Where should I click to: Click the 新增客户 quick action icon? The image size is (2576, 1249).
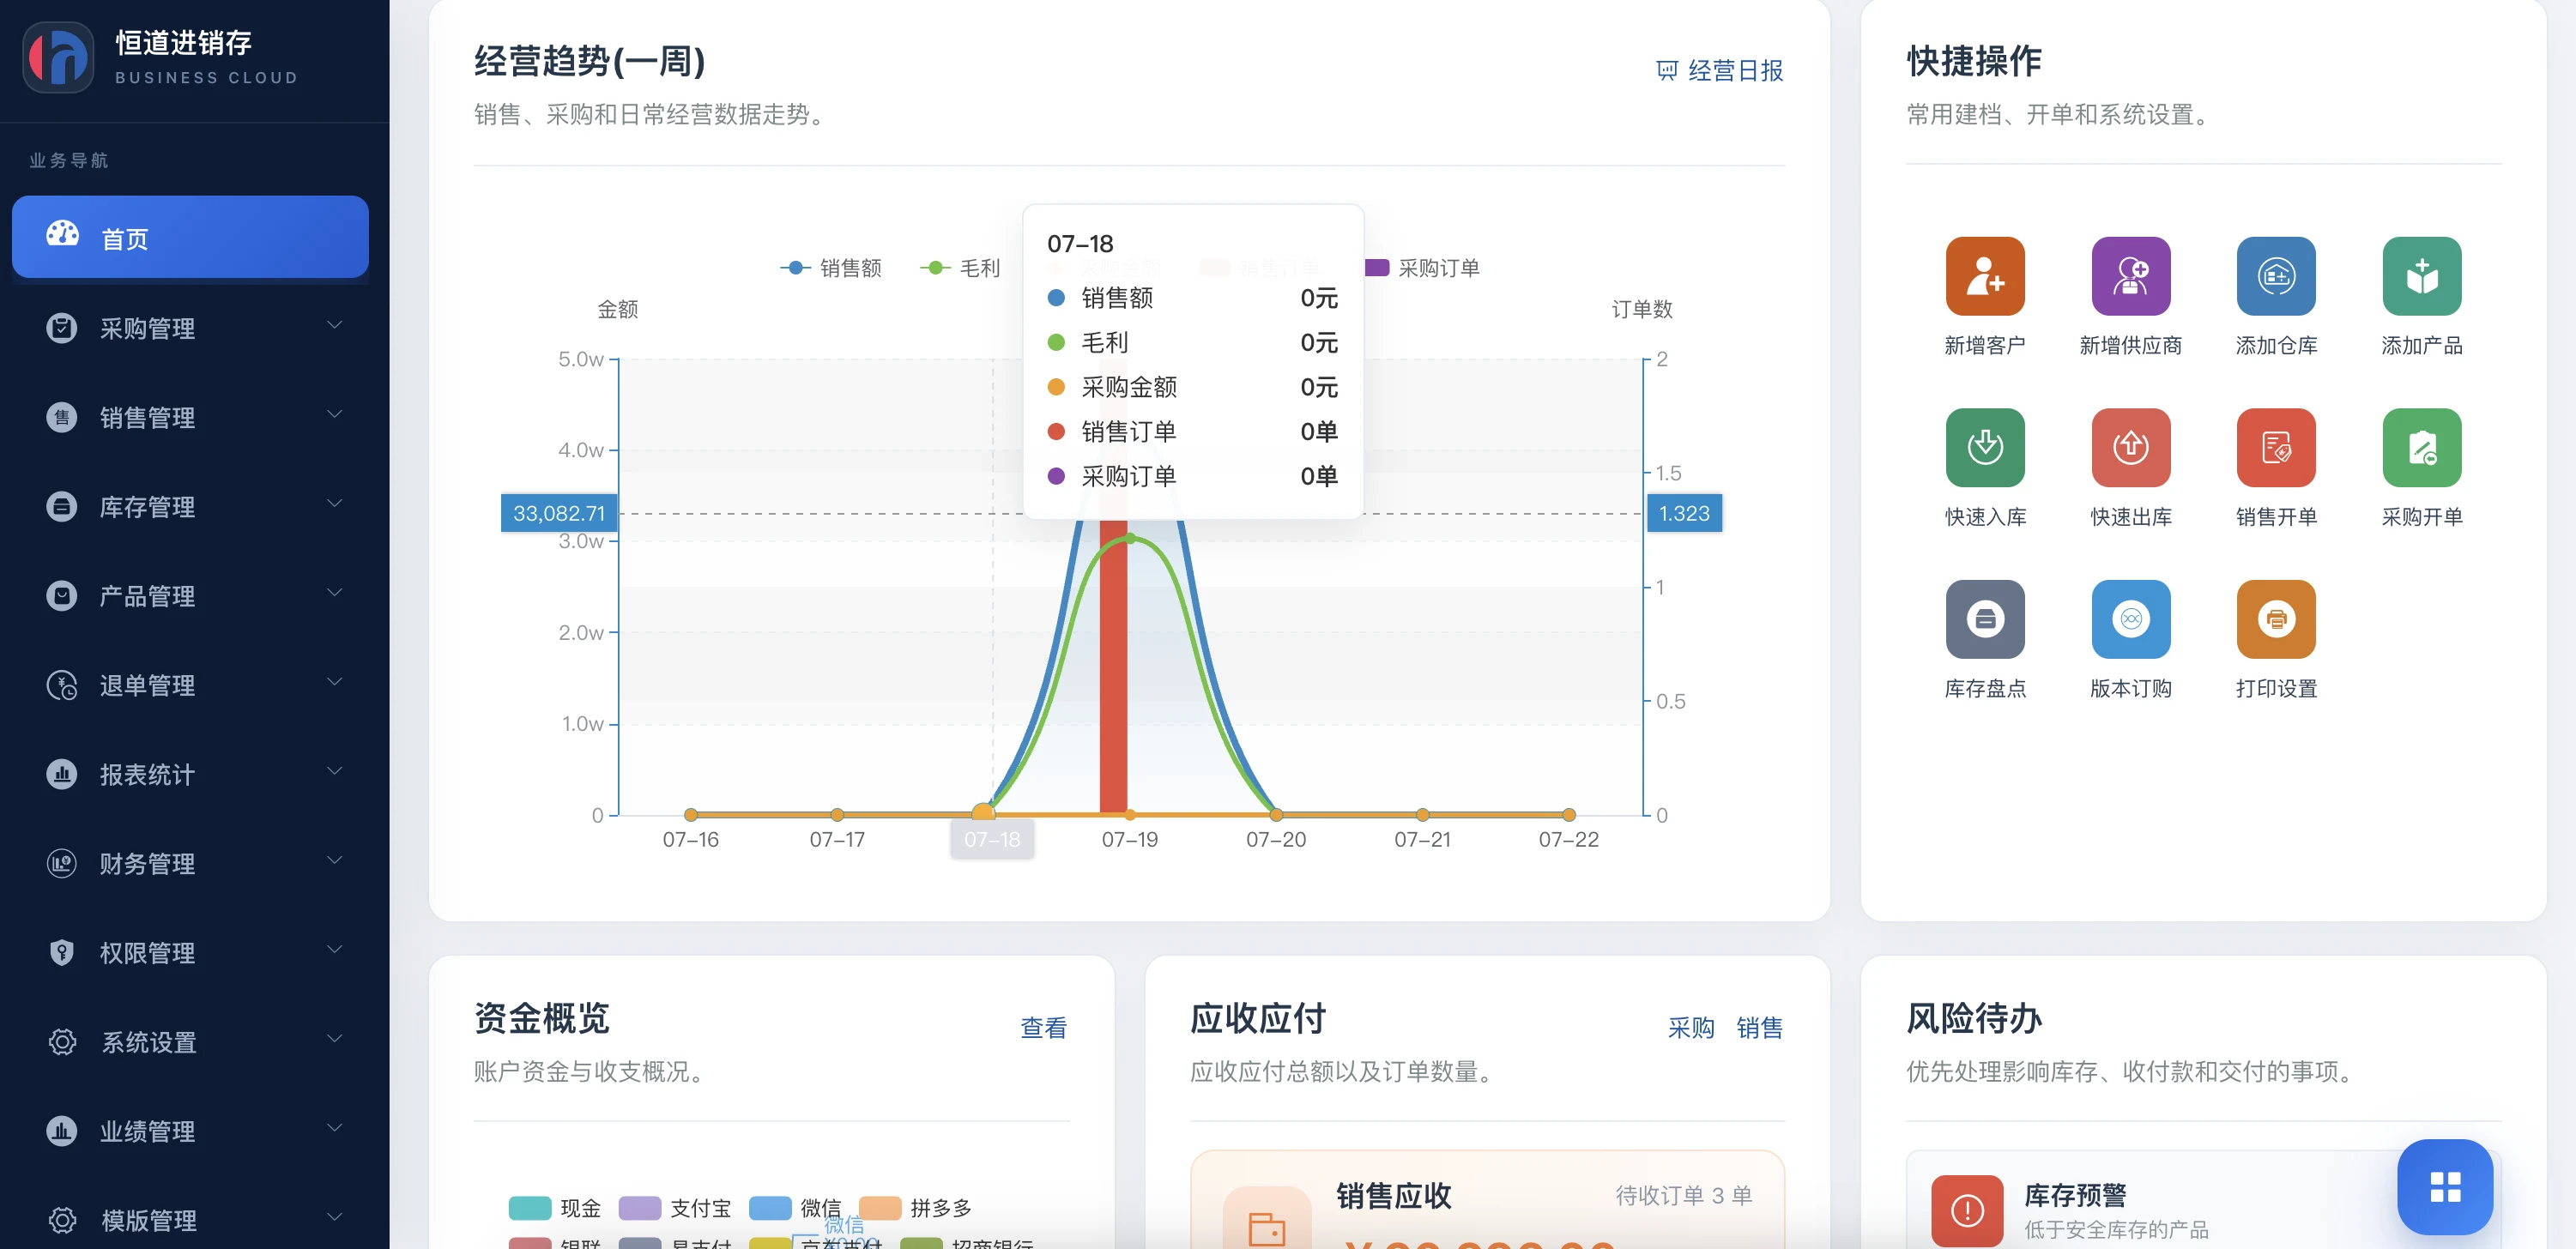pyautogui.click(x=1984, y=276)
